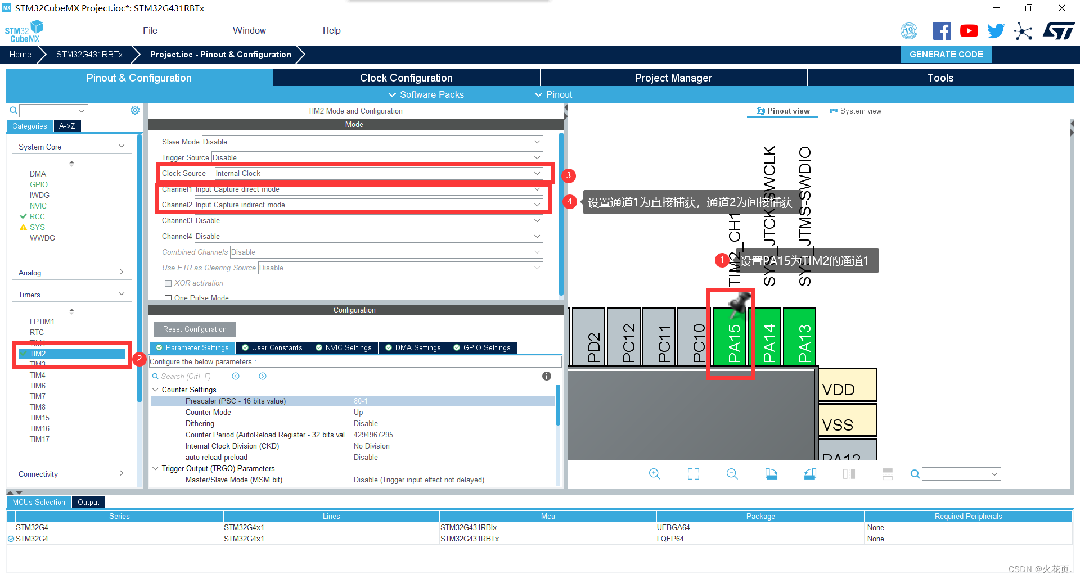Fit the pinout to window
The image size is (1080, 579).
(694, 474)
